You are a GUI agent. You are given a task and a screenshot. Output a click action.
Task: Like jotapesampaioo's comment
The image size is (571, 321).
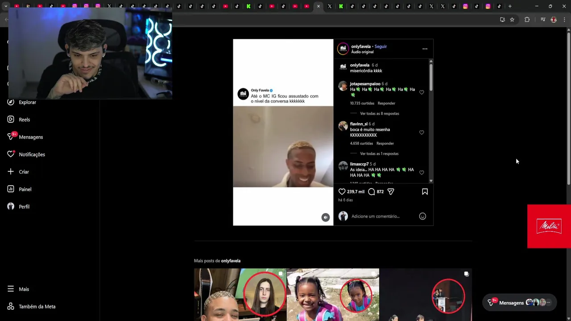pos(422,92)
